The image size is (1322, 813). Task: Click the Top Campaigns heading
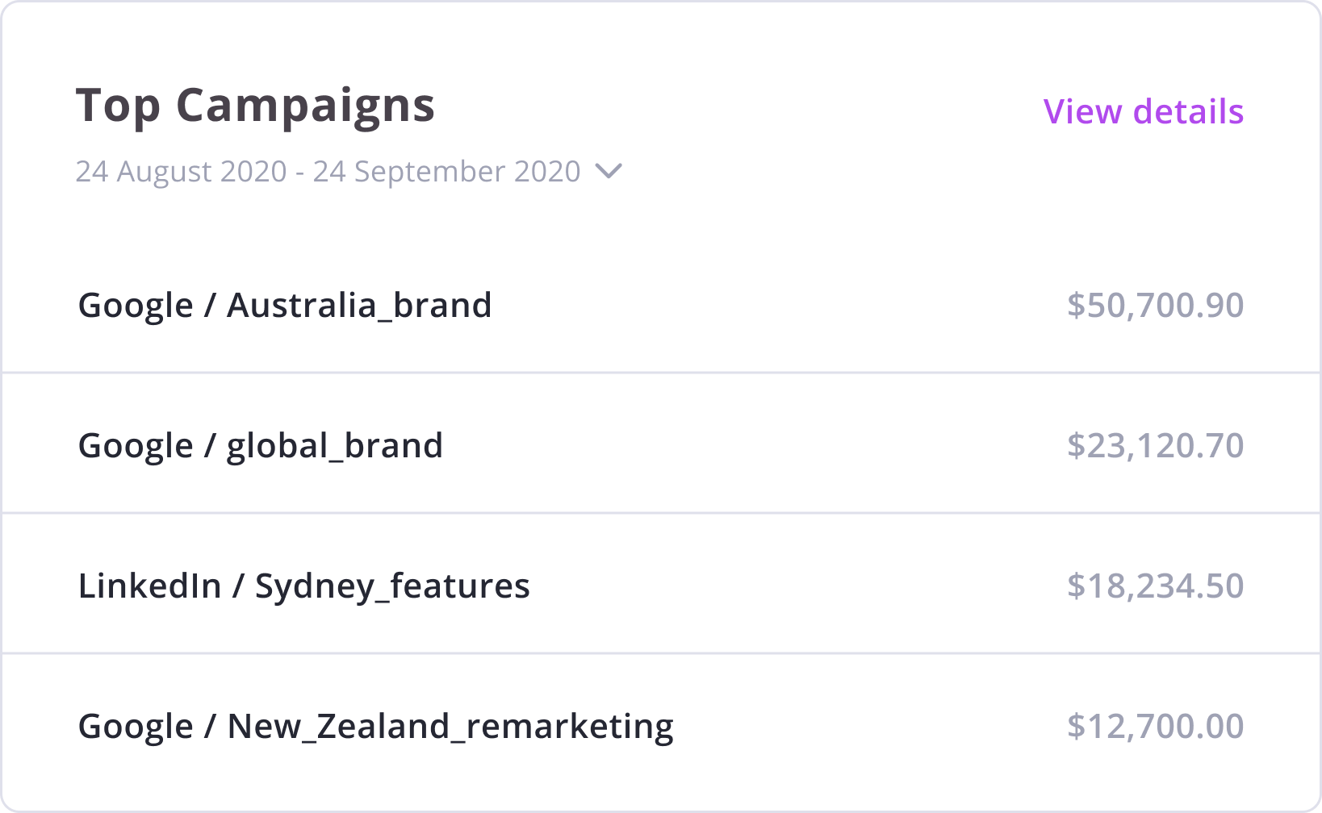[x=255, y=106]
